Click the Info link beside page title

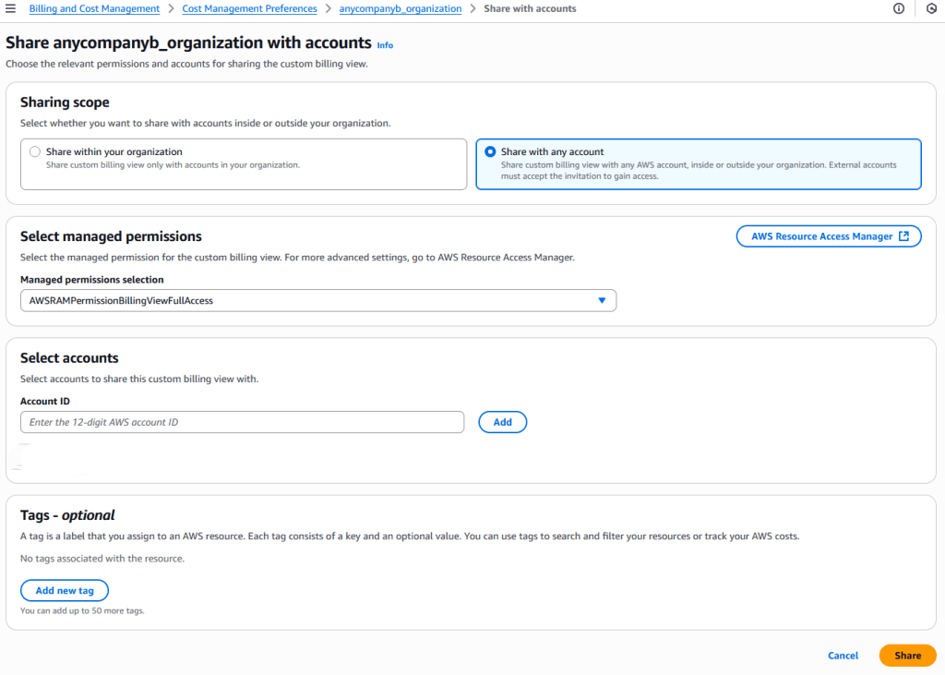click(x=385, y=45)
